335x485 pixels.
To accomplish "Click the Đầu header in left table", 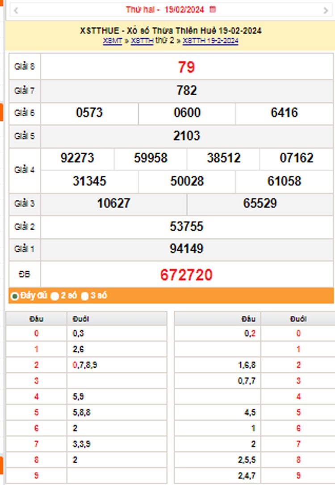I will click(36, 319).
